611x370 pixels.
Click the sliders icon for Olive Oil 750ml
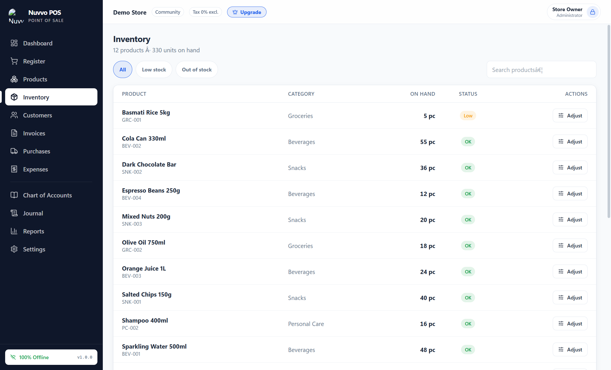(561, 245)
